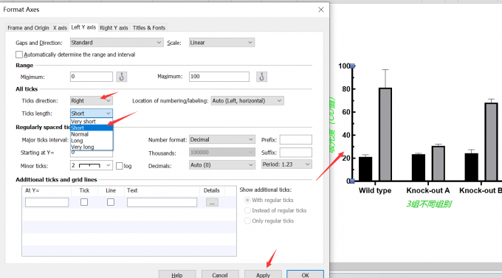502x278 pixels.
Task: Check the Tick box in additional ticks row
Action: point(84,202)
